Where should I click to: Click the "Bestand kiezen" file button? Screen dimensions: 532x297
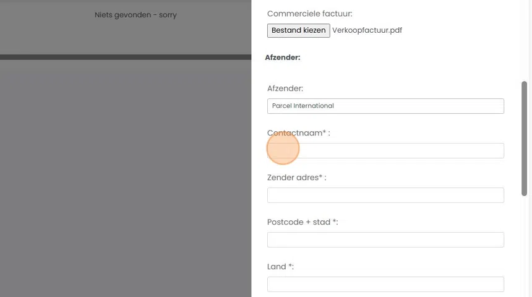click(x=298, y=30)
